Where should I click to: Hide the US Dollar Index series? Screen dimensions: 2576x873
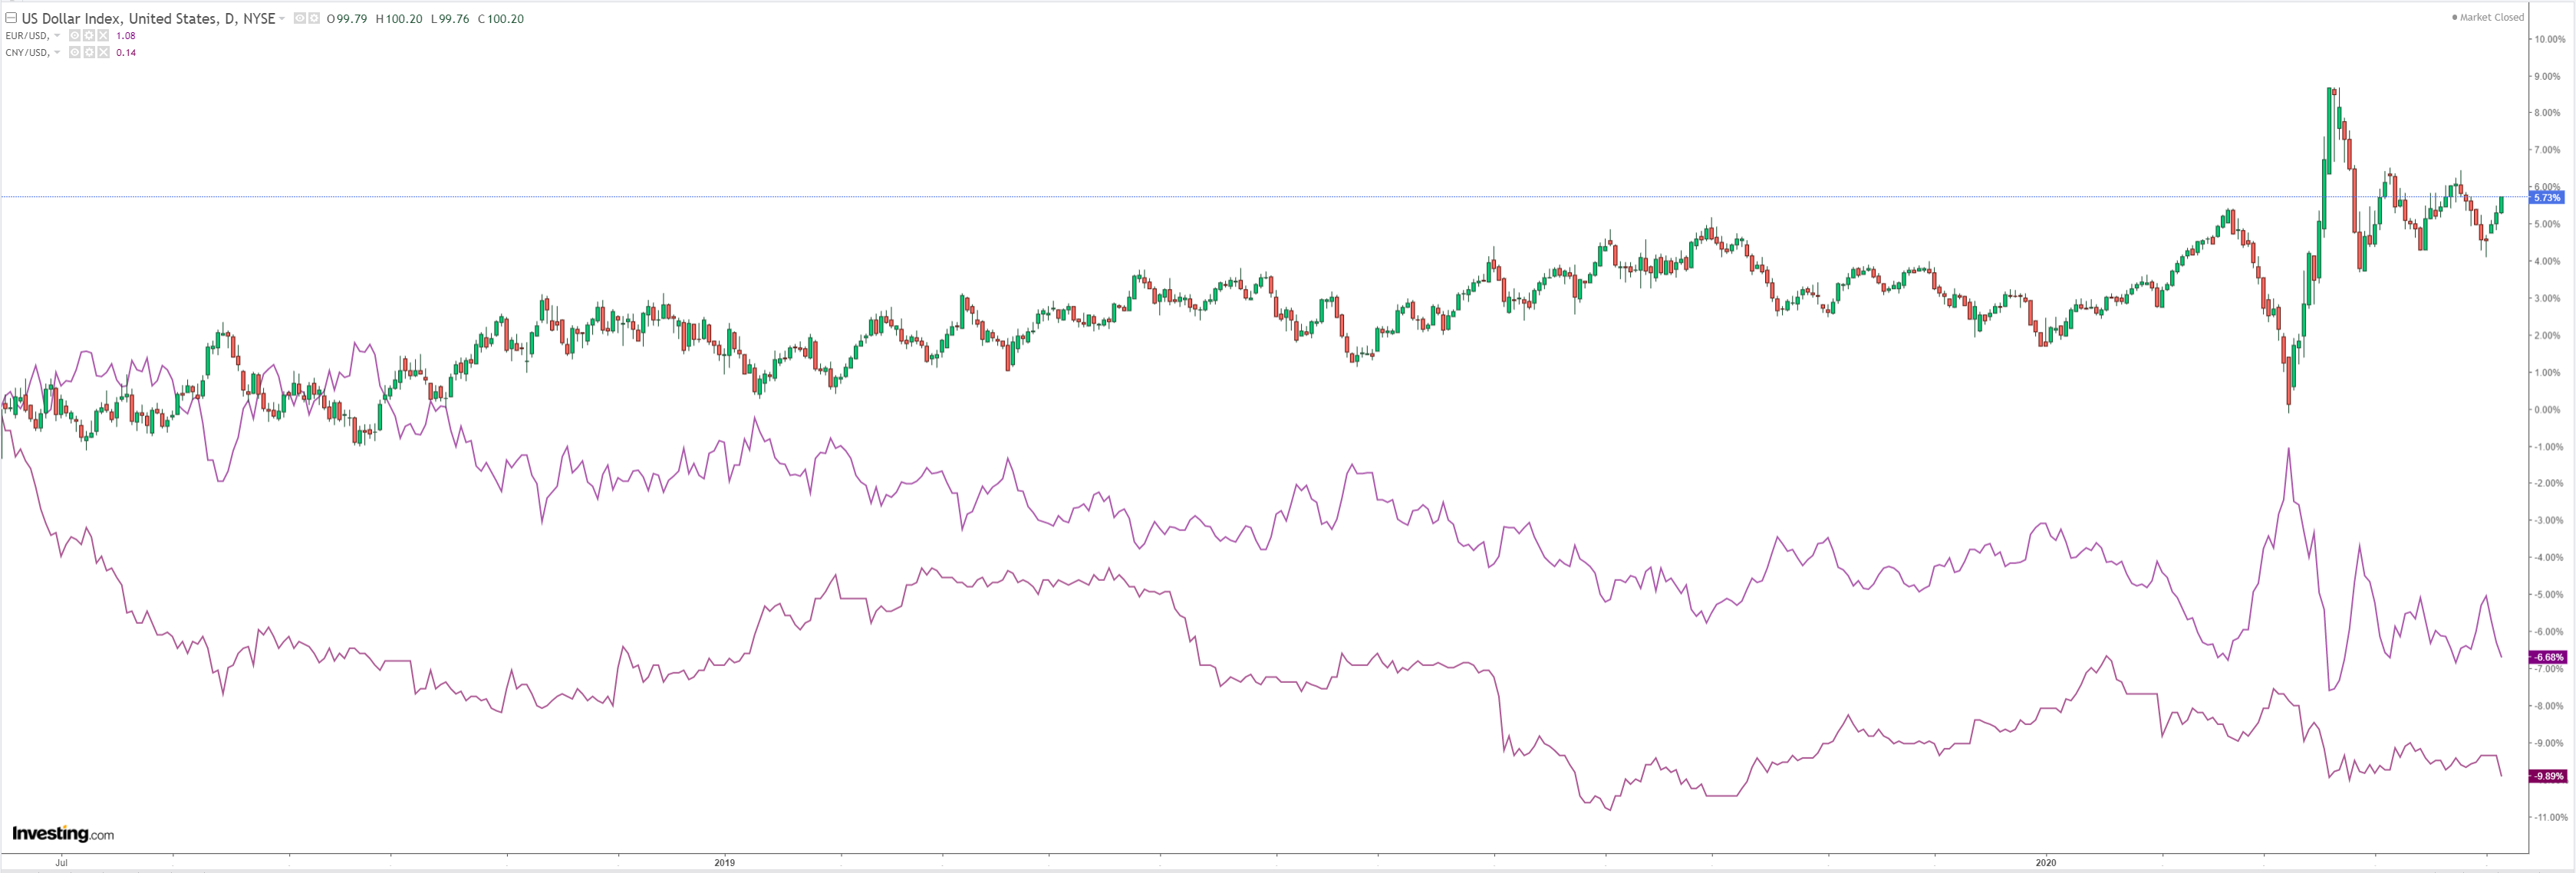click(300, 18)
